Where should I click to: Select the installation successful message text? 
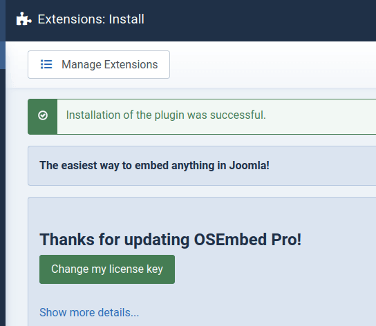point(166,115)
